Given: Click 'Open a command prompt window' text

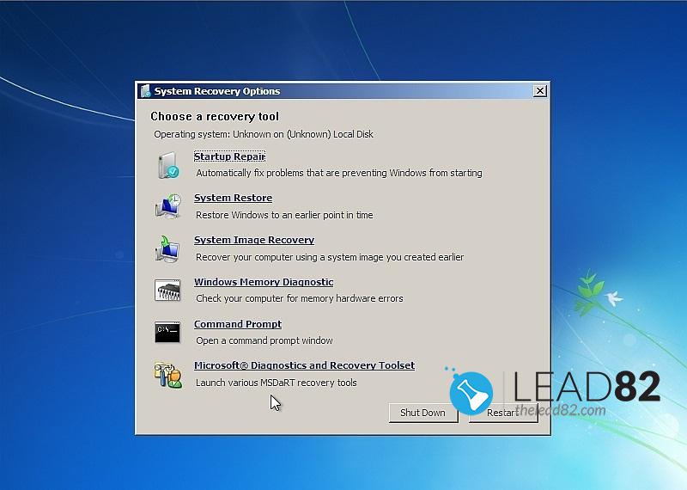Looking at the screenshot, I should (264, 340).
